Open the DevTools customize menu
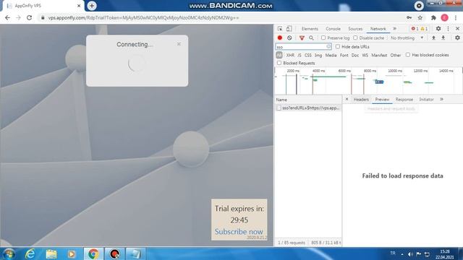 (448, 29)
